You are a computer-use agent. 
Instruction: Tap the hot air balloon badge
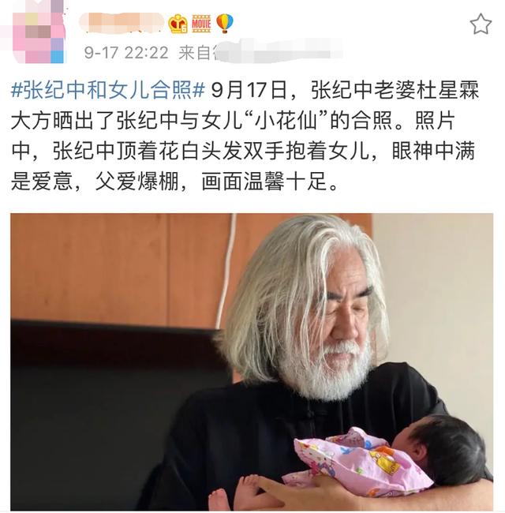[225, 24]
